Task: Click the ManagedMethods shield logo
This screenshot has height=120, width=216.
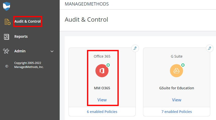Action: (x=6, y=6)
